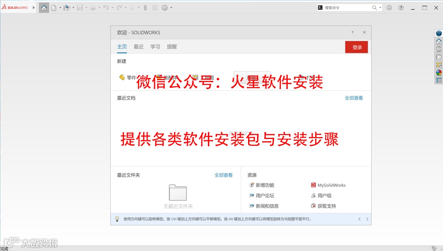Expand the search type dropdown arrow
The height and width of the screenshot is (251, 443).
point(380,8)
